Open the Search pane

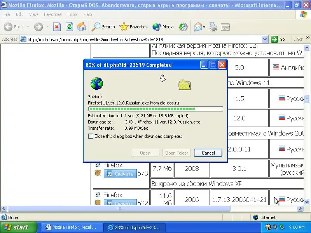[x=103, y=27]
